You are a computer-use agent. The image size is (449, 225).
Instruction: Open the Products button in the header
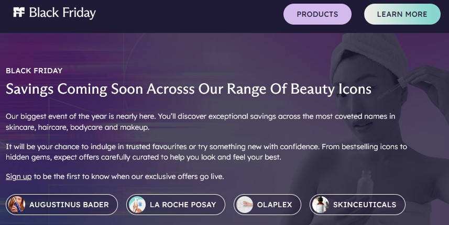(x=317, y=14)
